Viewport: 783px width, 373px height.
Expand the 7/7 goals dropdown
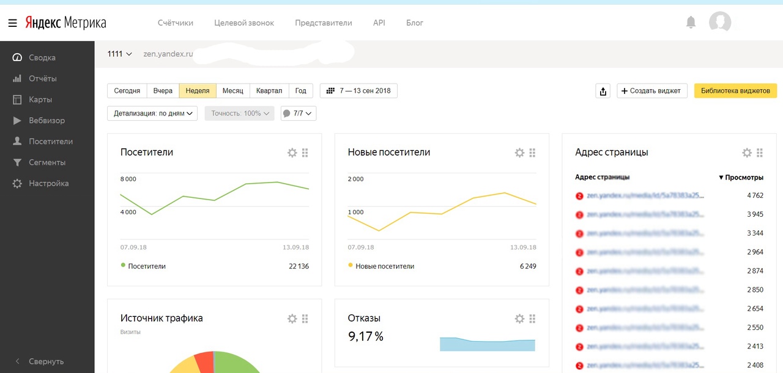point(298,113)
